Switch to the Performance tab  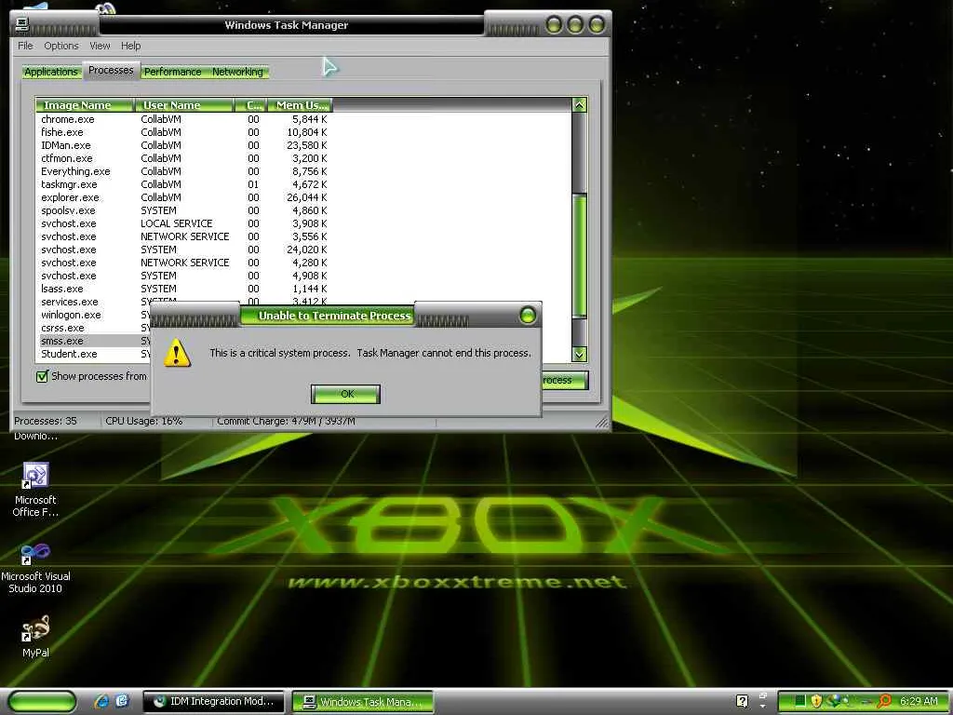click(172, 72)
